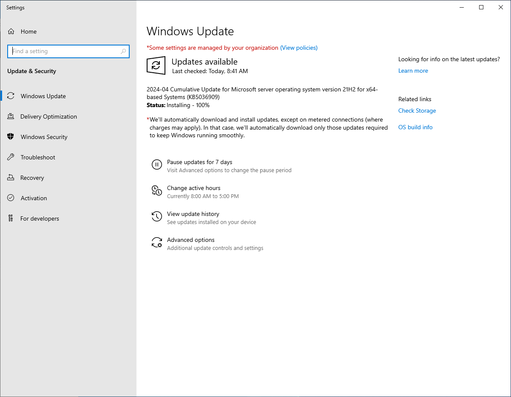Click the Windows Update sync arrows icon
Viewport: 511px width, 397px height.
11,96
